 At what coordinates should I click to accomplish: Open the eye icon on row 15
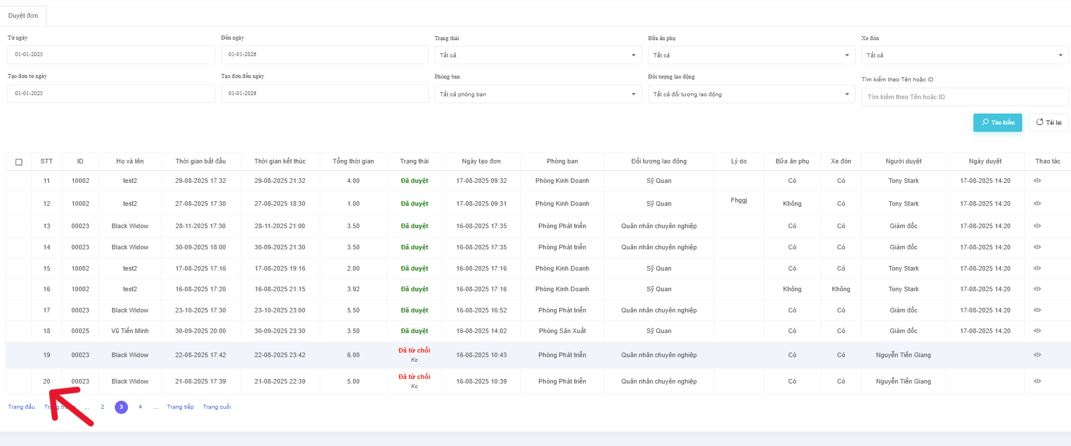click(x=1037, y=268)
